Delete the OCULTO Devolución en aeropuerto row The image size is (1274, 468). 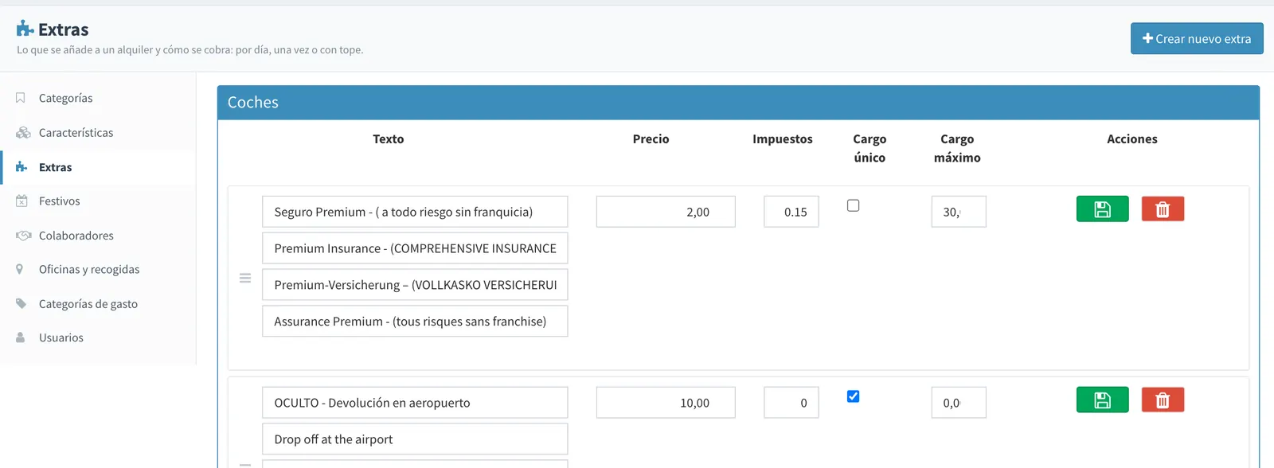point(1163,400)
